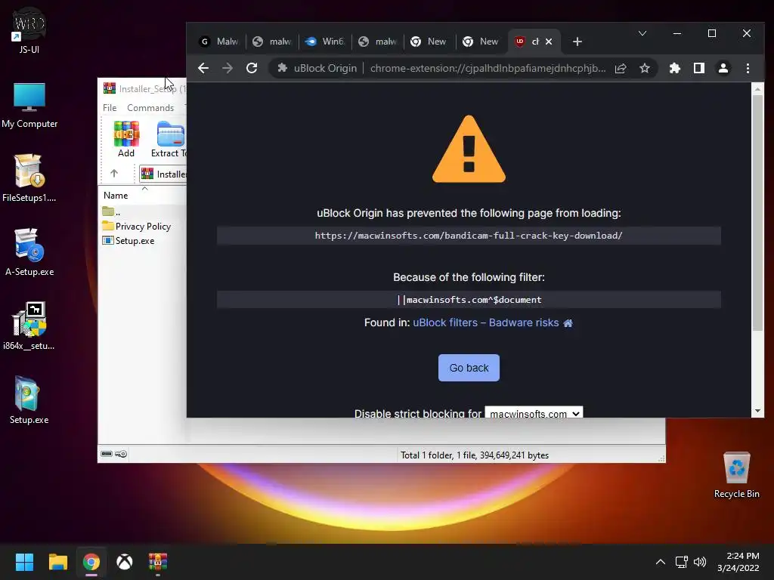Click the Go back button
The width and height of the screenshot is (774, 580).
pyautogui.click(x=469, y=368)
